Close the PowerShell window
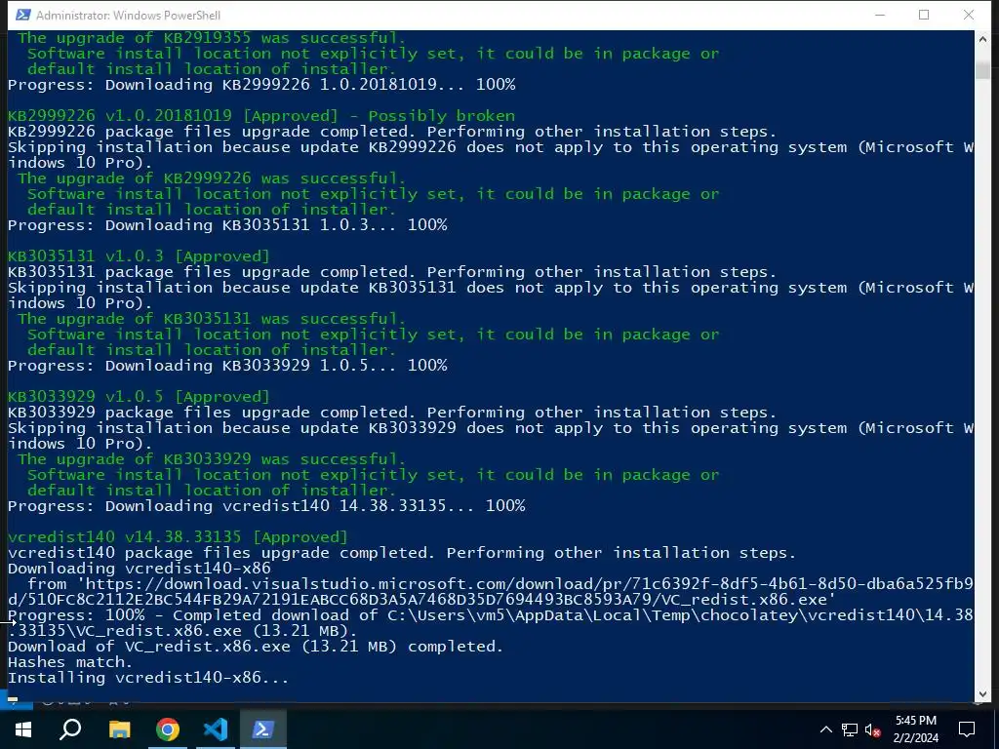 (969, 15)
